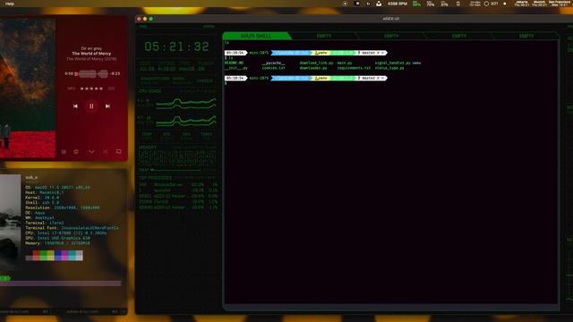Click the MEMORY grid panel in eDEX-UI
This screenshot has height=322, width=573.
pyautogui.click(x=177, y=159)
